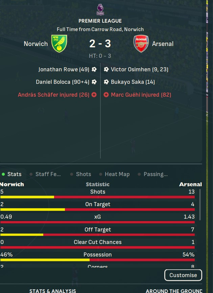The height and width of the screenshot is (293, 213).
Task: Click goal icon beside Daniel Boloca
Action: 94,82
